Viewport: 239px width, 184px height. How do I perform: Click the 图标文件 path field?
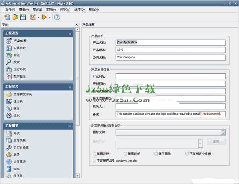pyautogui.click(x=168, y=133)
